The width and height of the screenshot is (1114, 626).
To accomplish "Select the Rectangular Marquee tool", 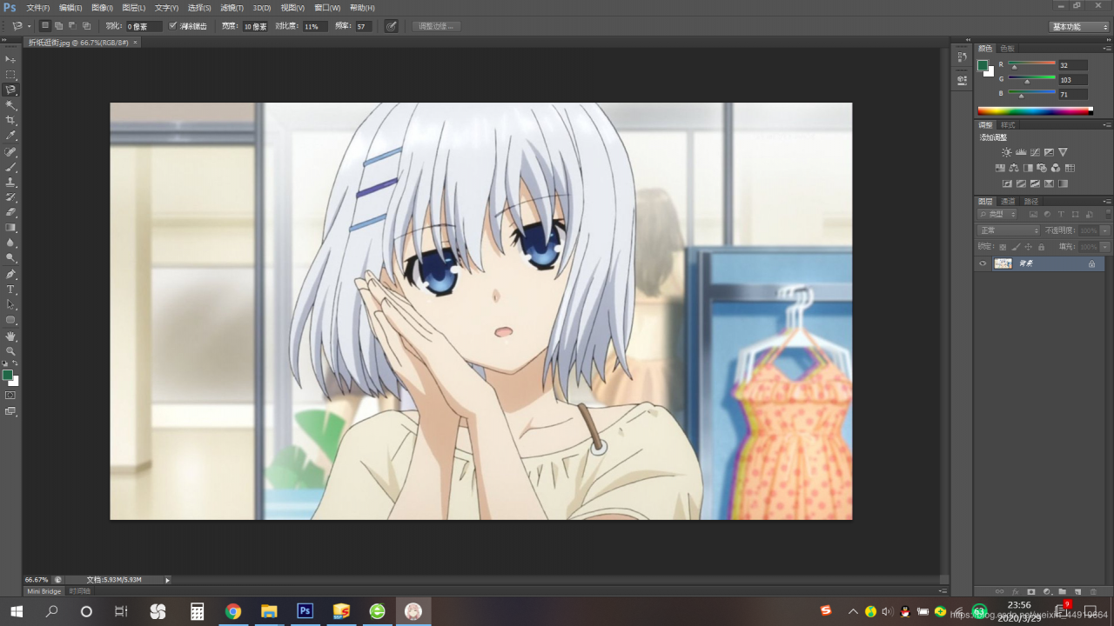I will [x=10, y=75].
